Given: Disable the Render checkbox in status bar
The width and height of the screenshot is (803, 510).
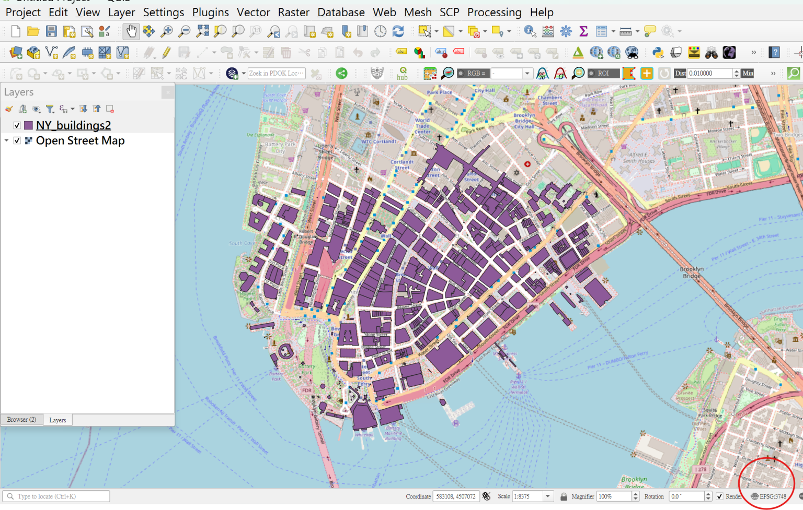Looking at the screenshot, I should [720, 496].
